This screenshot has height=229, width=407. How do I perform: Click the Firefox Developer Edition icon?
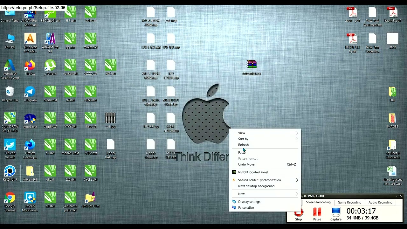coord(30,149)
